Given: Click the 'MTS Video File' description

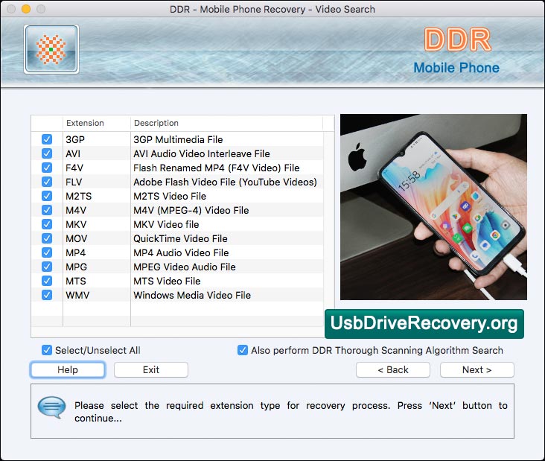Looking at the screenshot, I should coord(167,281).
